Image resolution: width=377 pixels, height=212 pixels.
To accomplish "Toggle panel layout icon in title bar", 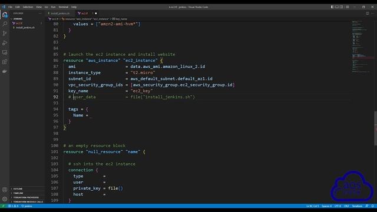I will point(337,7).
